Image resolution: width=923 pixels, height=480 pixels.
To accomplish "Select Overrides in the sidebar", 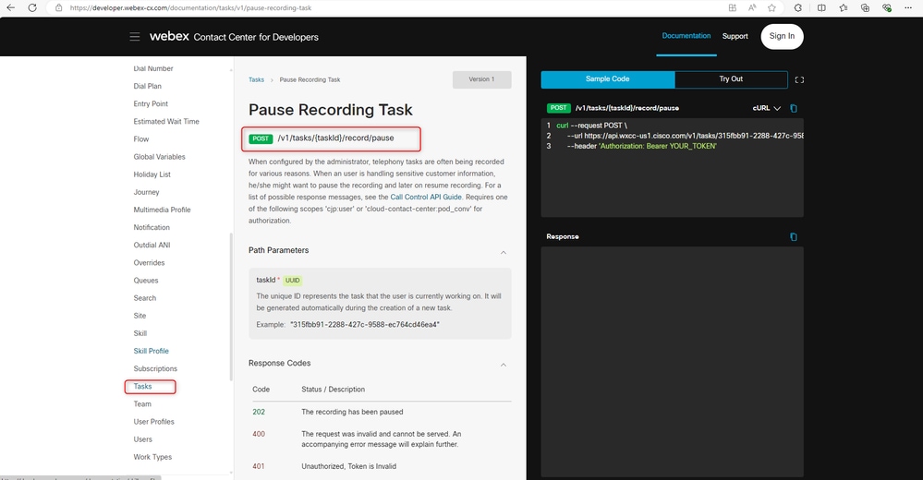I will pos(149,262).
